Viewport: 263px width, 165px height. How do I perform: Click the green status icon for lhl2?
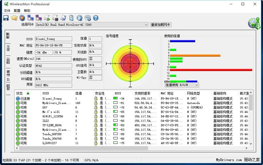(18, 121)
